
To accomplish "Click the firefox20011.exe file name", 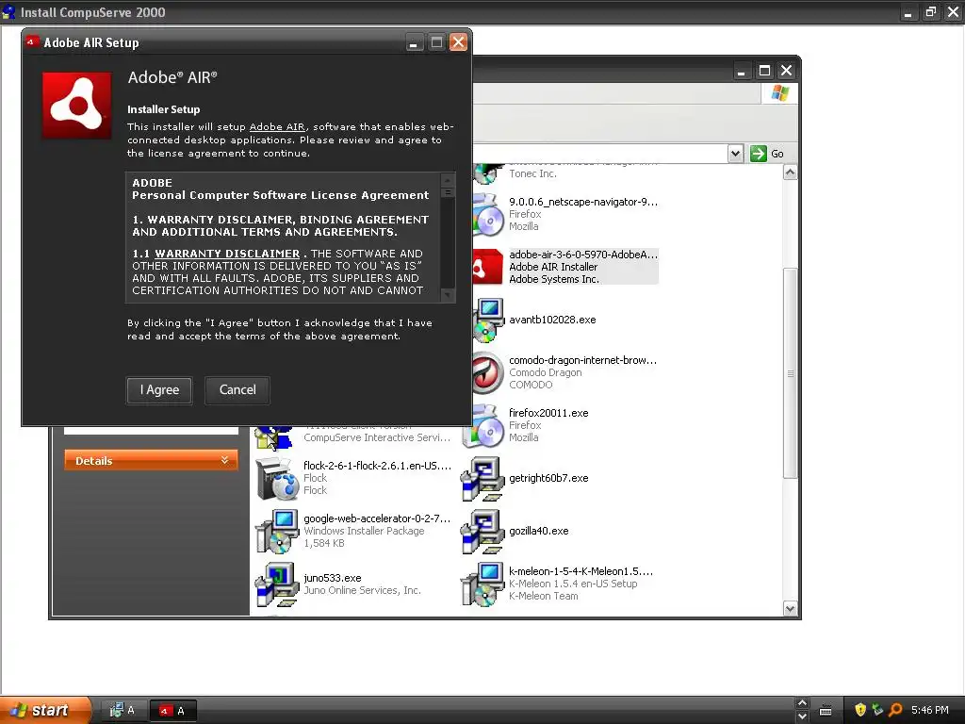I will pyautogui.click(x=548, y=413).
